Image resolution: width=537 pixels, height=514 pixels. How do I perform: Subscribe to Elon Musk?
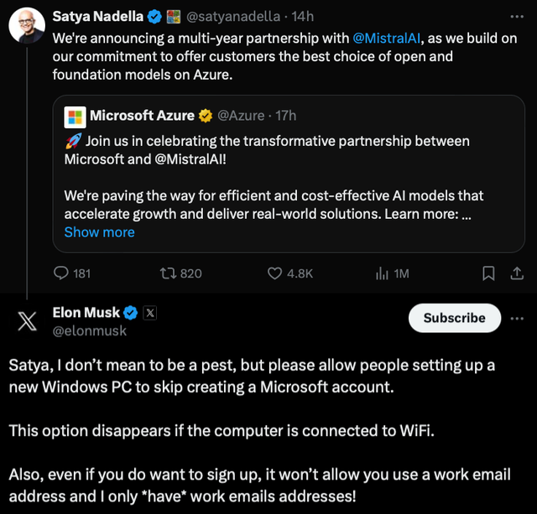[x=455, y=318]
